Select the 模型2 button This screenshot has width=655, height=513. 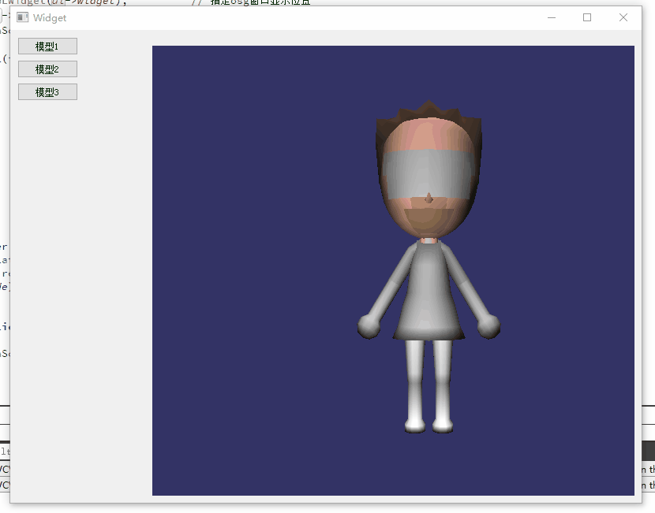click(47, 69)
